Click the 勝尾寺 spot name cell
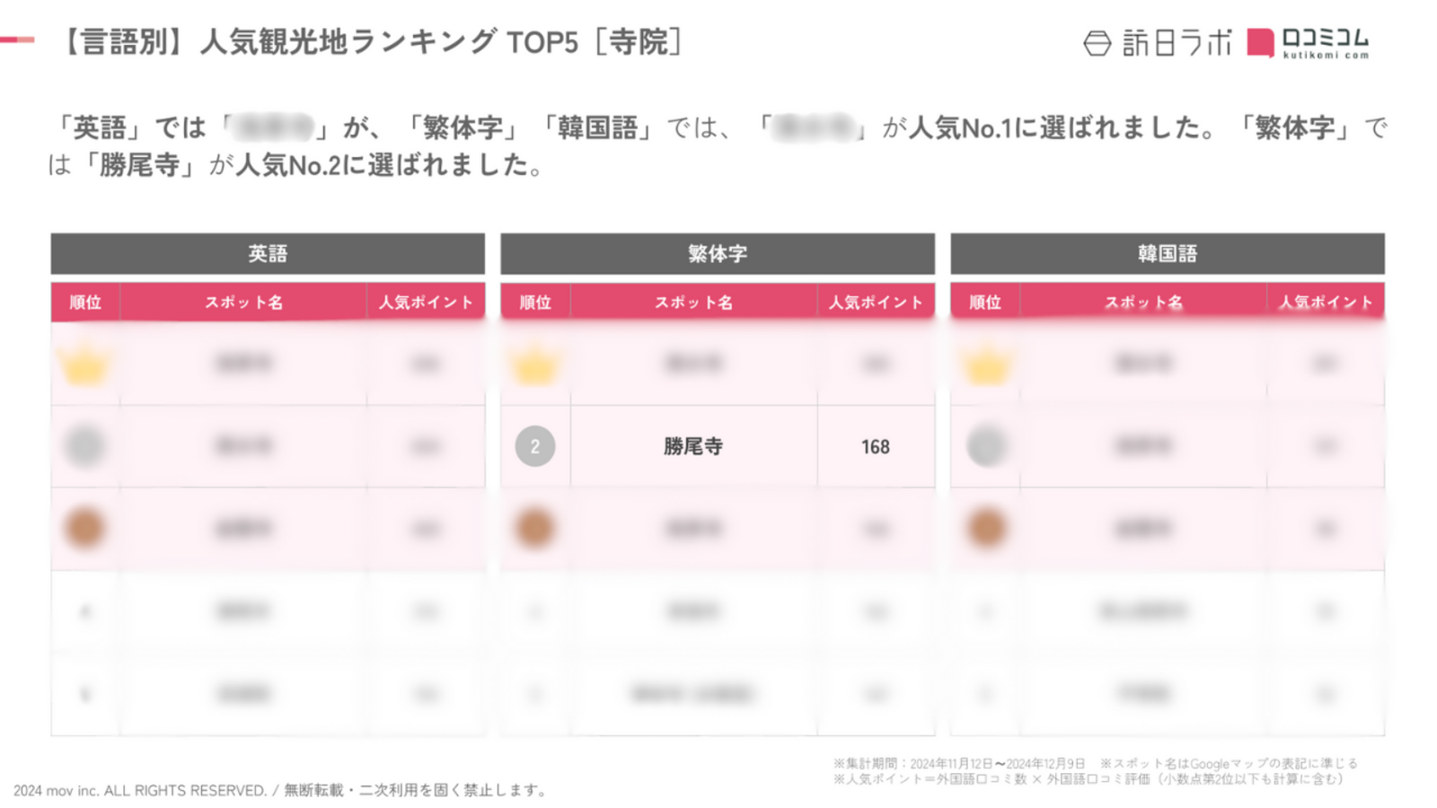The image size is (1437, 808). tap(693, 446)
